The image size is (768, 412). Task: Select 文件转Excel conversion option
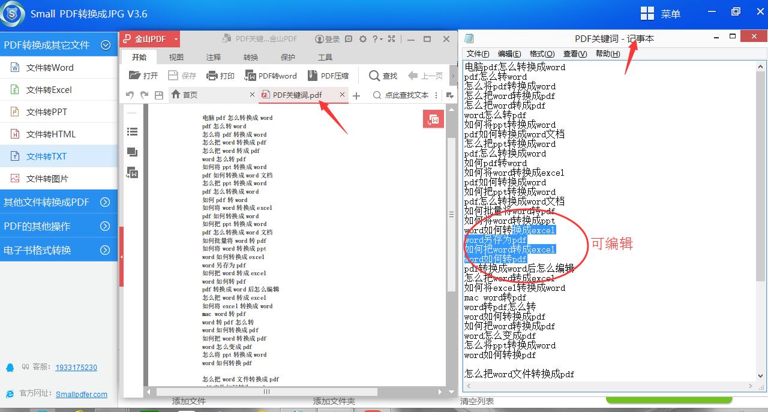(58, 90)
